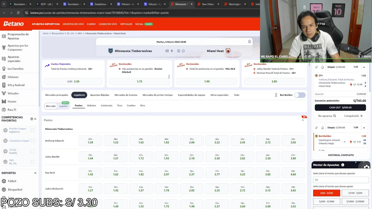Click bell on Simple S/300.00 bet

[322, 127]
